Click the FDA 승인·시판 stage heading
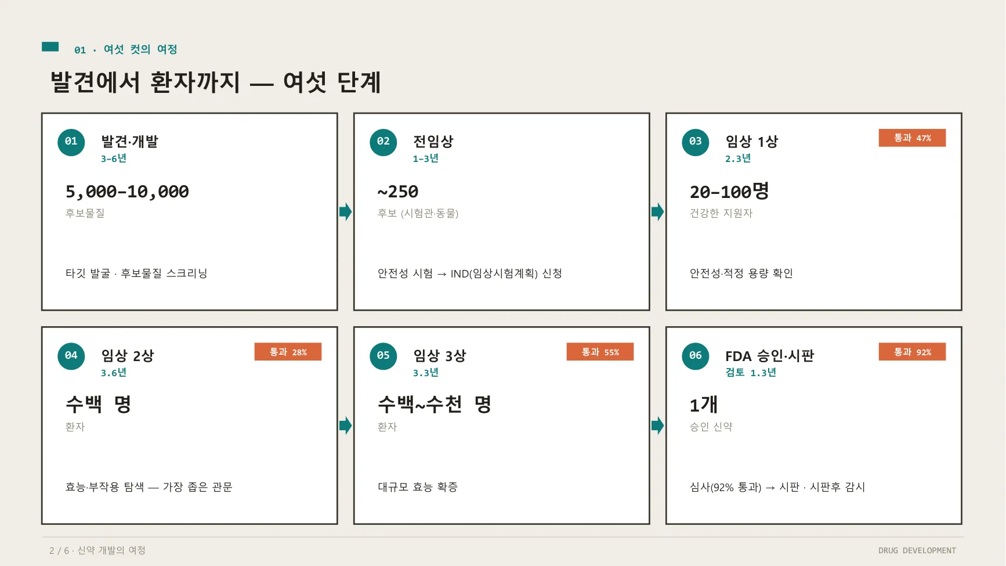 [769, 355]
